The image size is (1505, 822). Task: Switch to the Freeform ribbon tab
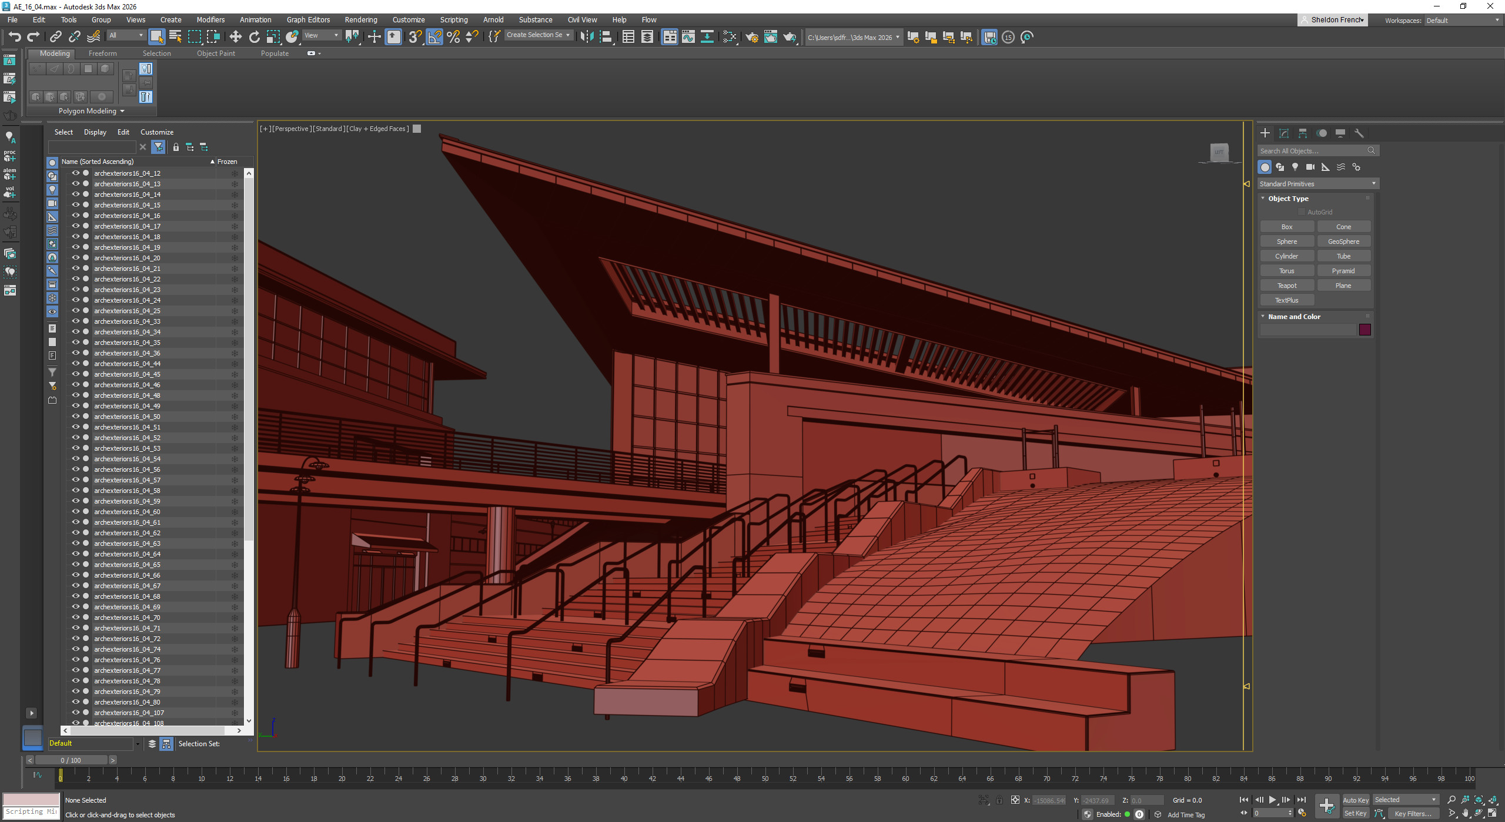[103, 53]
